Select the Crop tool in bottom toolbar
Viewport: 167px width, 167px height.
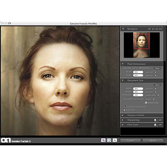click(x=103, y=140)
